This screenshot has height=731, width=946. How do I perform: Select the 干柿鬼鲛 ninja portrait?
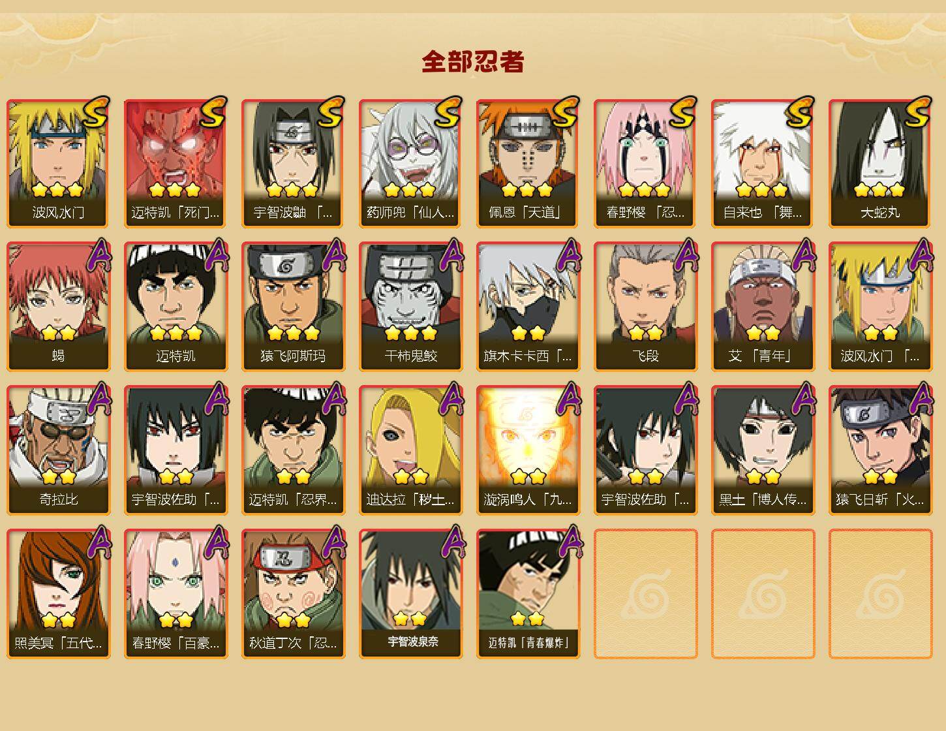click(411, 307)
